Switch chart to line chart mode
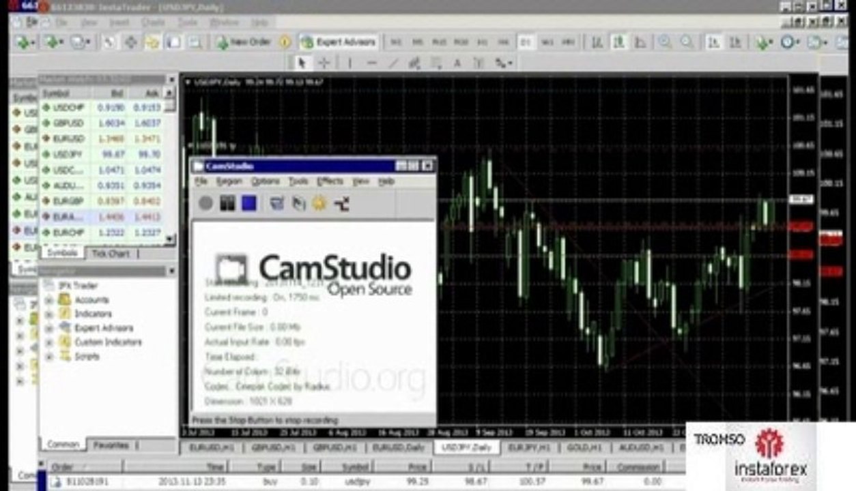This screenshot has width=856, height=491. coord(640,42)
